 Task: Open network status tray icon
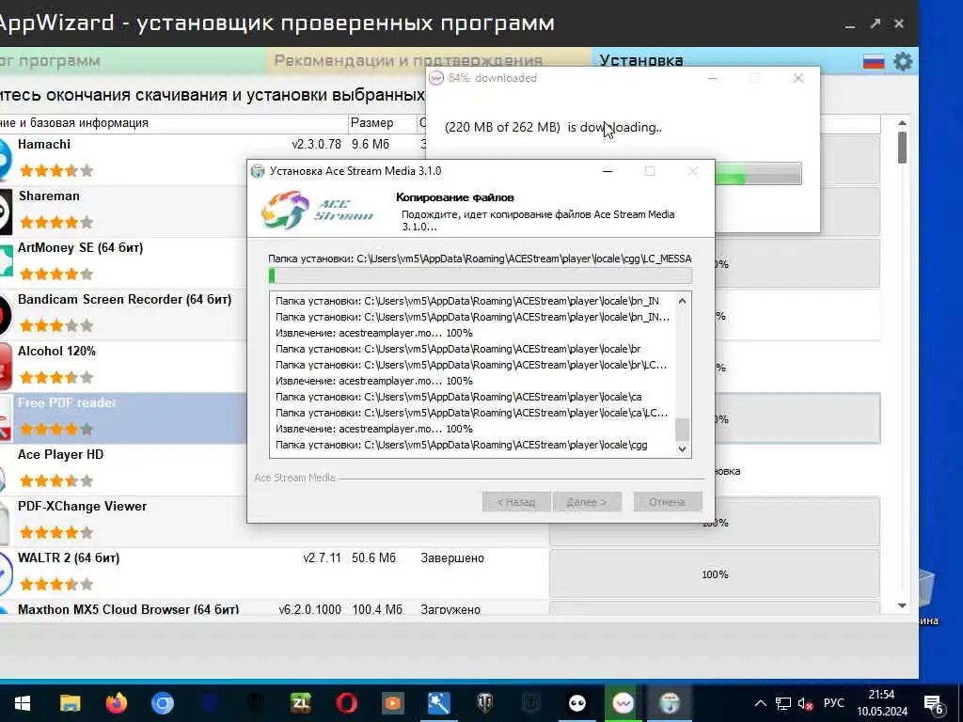coord(783,703)
